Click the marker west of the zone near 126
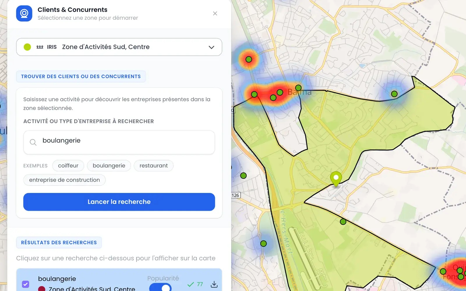Image resolution: width=466 pixels, height=291 pixels. tap(243, 175)
